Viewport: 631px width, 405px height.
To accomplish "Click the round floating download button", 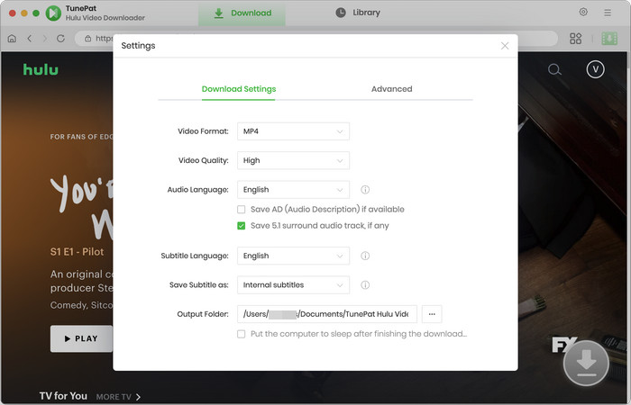I will (x=586, y=363).
